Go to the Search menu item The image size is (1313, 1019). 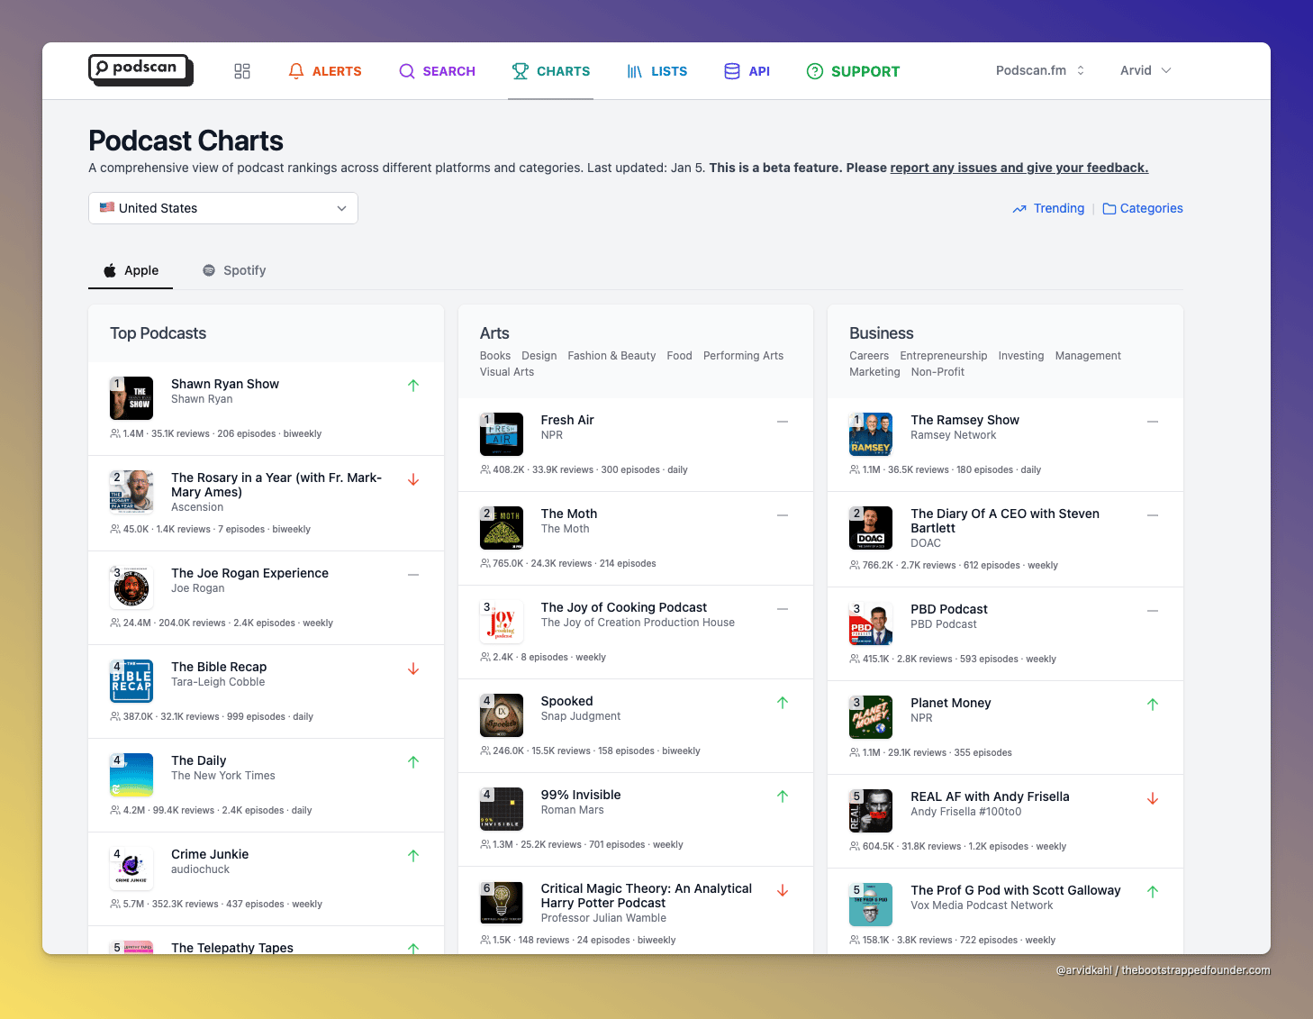(437, 71)
